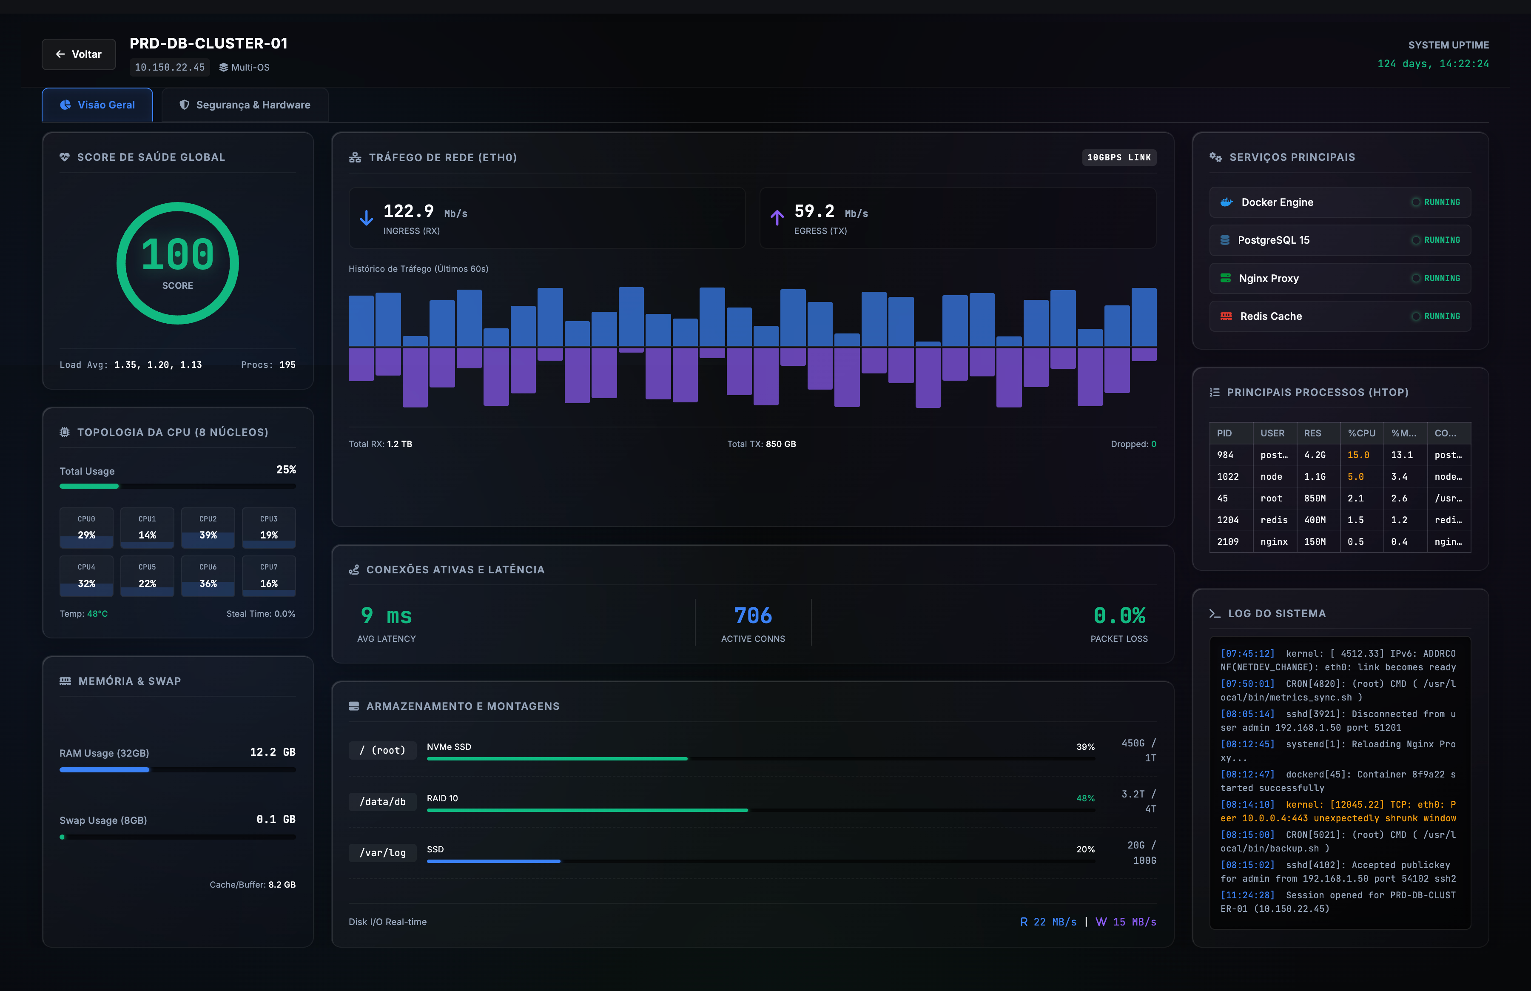The image size is (1531, 991).
Task: Click the CPU7 core tile showing 16%
Action: click(269, 576)
